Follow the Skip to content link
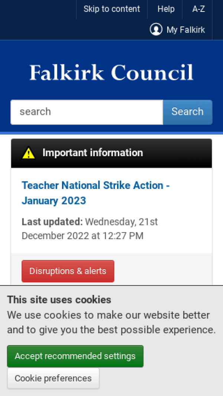The height and width of the screenshot is (396, 223). tap(111, 9)
